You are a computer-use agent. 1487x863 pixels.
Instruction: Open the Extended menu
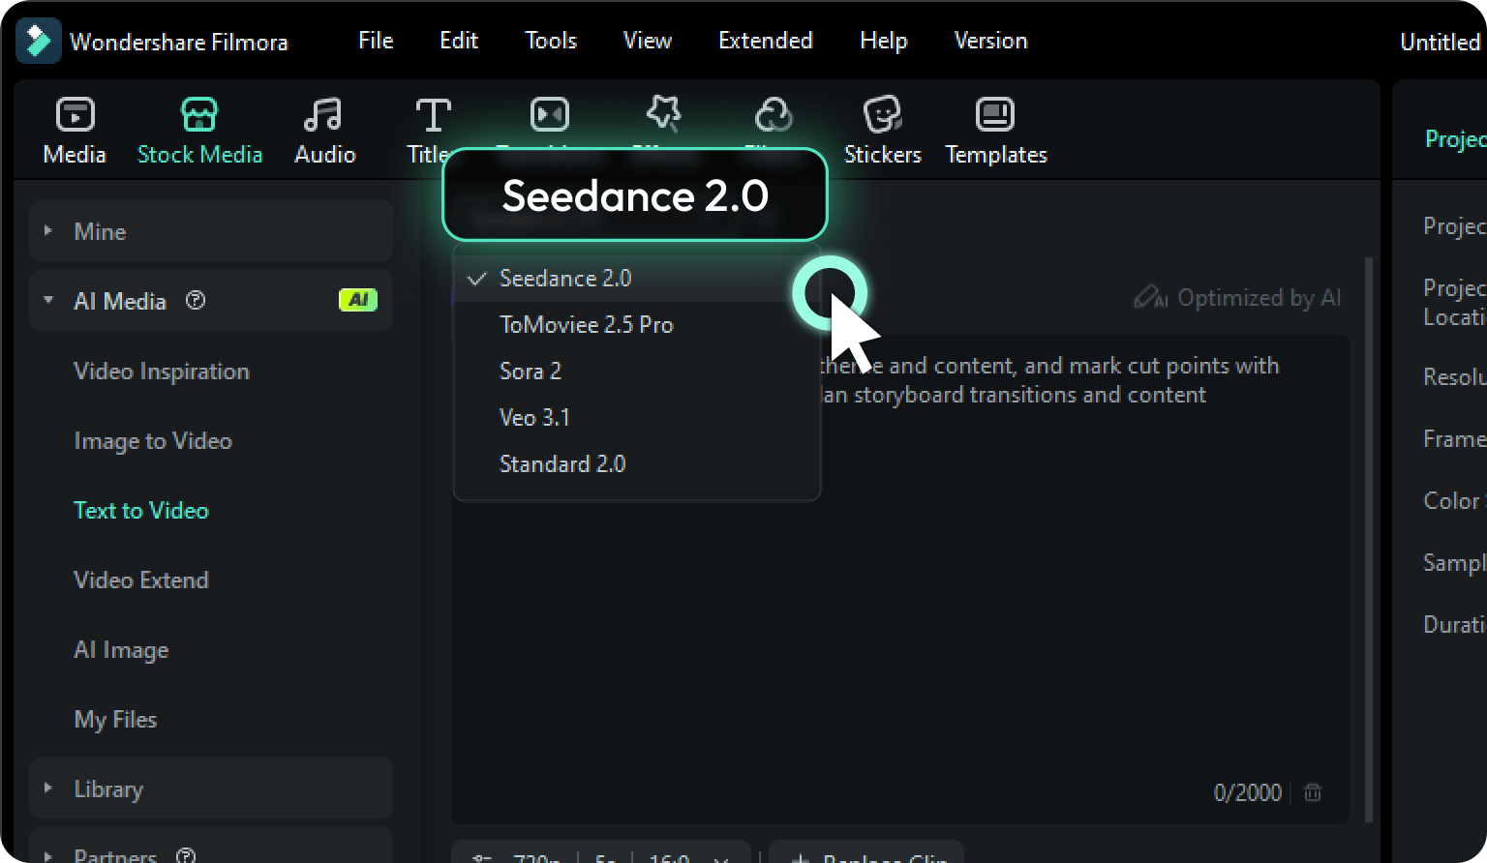pos(765,41)
